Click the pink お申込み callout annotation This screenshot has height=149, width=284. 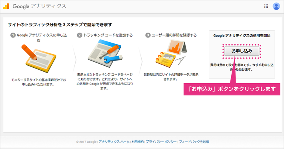(232, 89)
